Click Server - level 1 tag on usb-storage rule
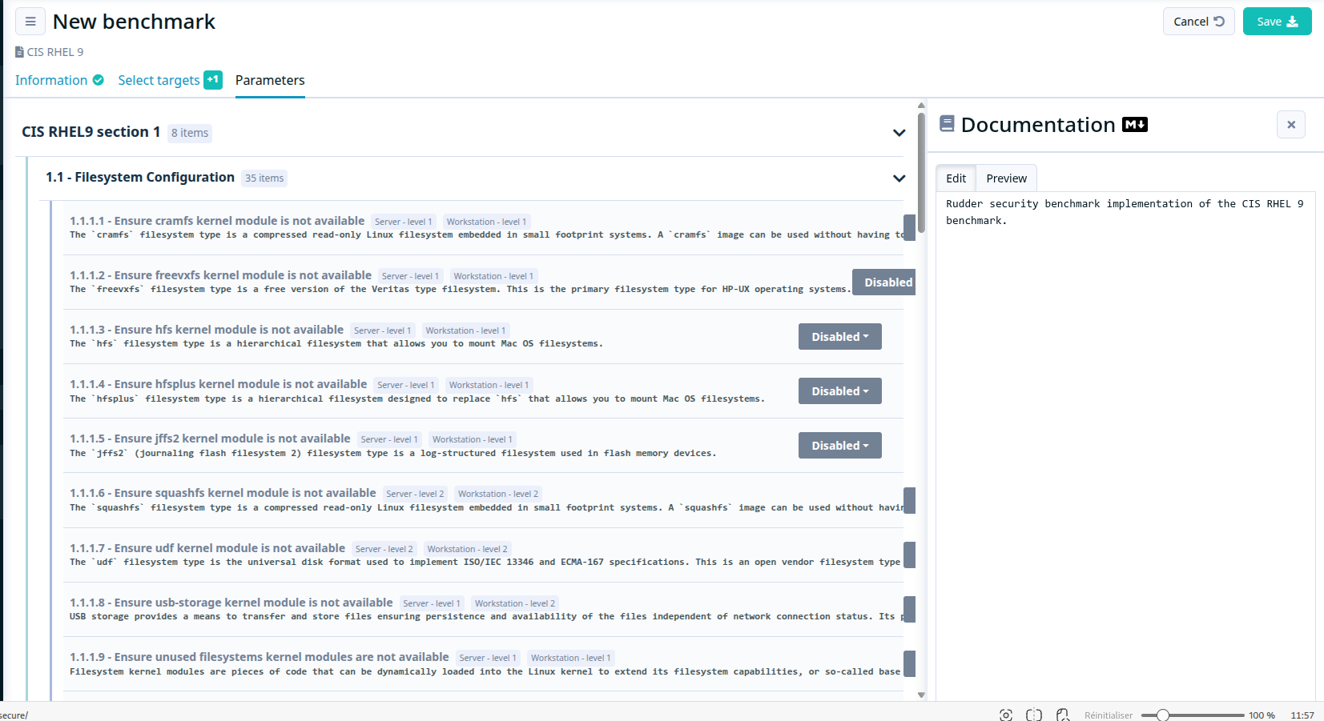This screenshot has width=1324, height=721. (x=432, y=603)
